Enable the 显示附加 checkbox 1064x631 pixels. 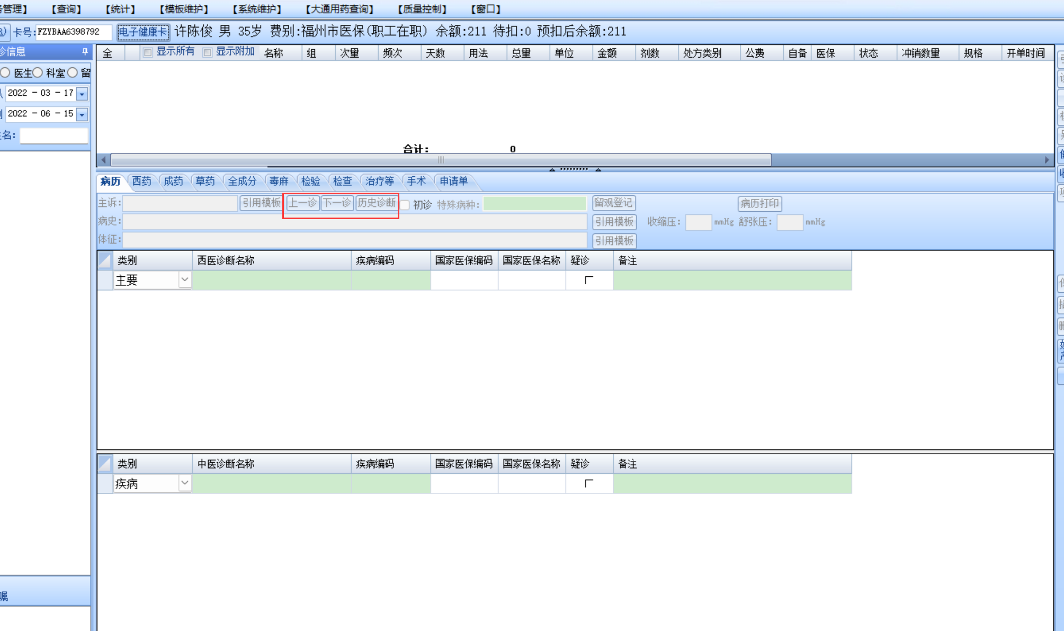pos(208,52)
